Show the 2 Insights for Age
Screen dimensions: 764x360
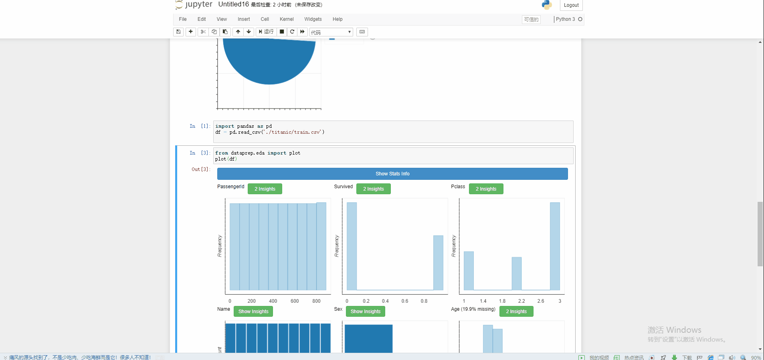pyautogui.click(x=516, y=312)
